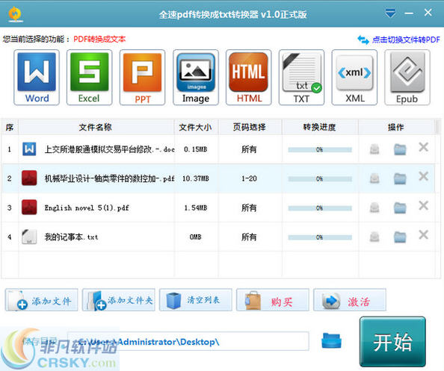The height and width of the screenshot is (371, 444).
Task: Click PDF转换成文本 current function label
Action: click(x=99, y=39)
